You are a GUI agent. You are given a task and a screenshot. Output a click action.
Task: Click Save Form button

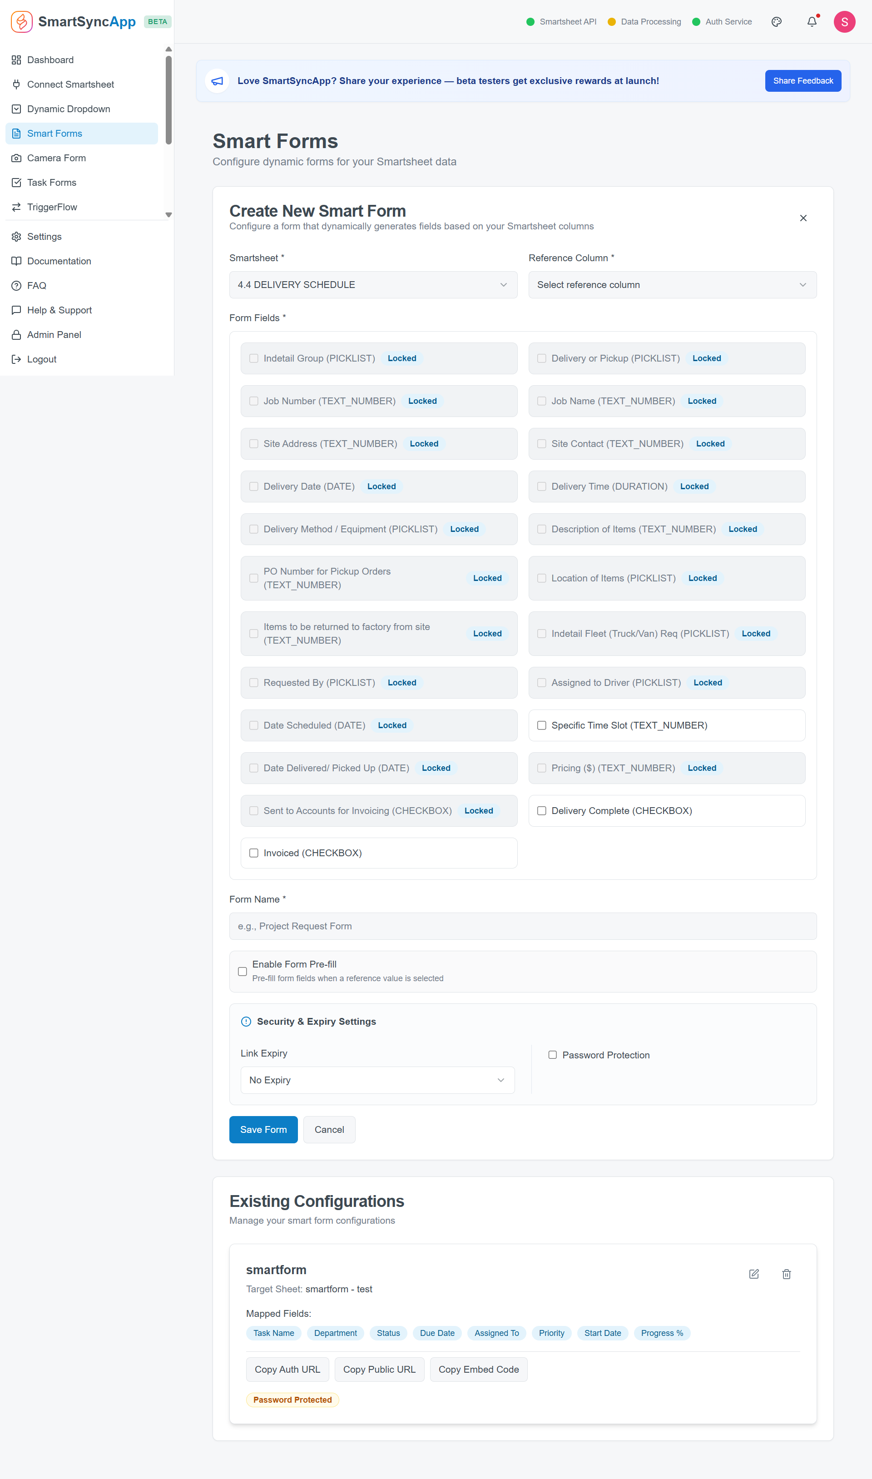coord(263,1130)
